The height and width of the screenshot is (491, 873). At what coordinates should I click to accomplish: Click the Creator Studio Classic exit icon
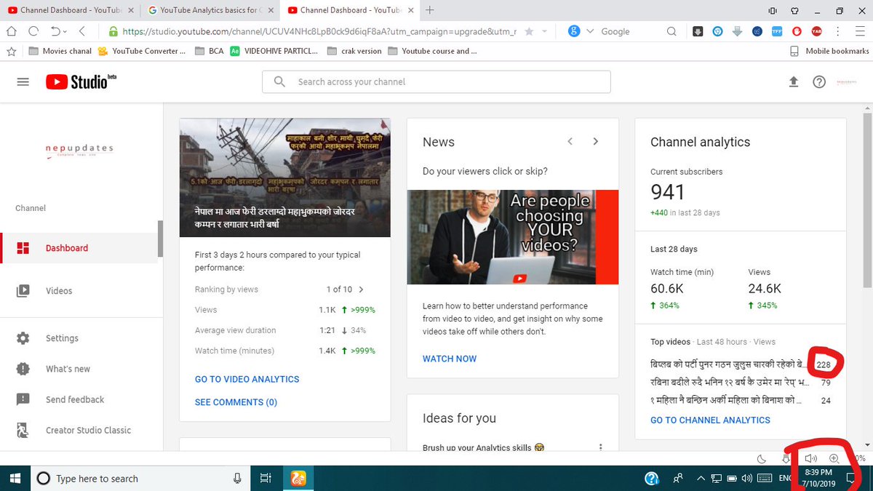pyautogui.click(x=23, y=430)
